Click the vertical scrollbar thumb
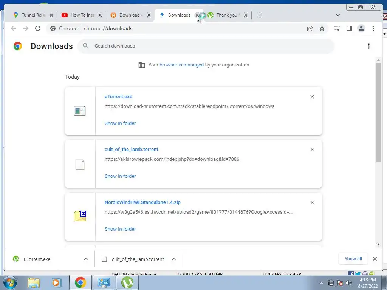Screen dimensions: 387x290 point(378,113)
